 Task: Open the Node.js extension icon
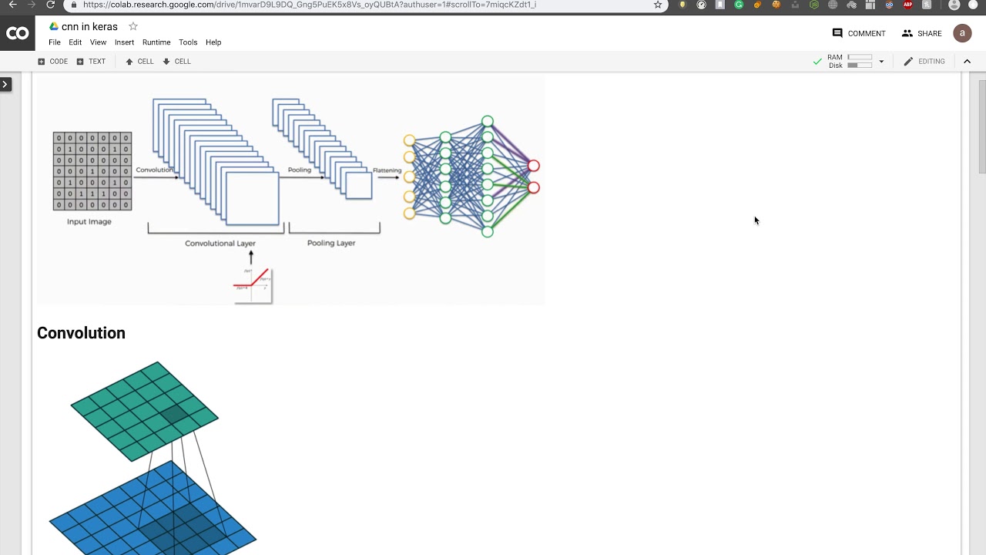814,5
